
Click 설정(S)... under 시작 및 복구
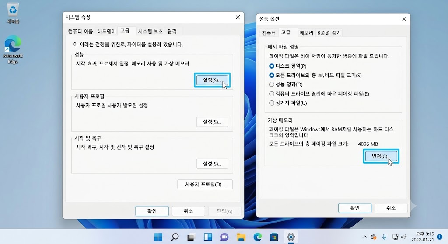[212, 164]
